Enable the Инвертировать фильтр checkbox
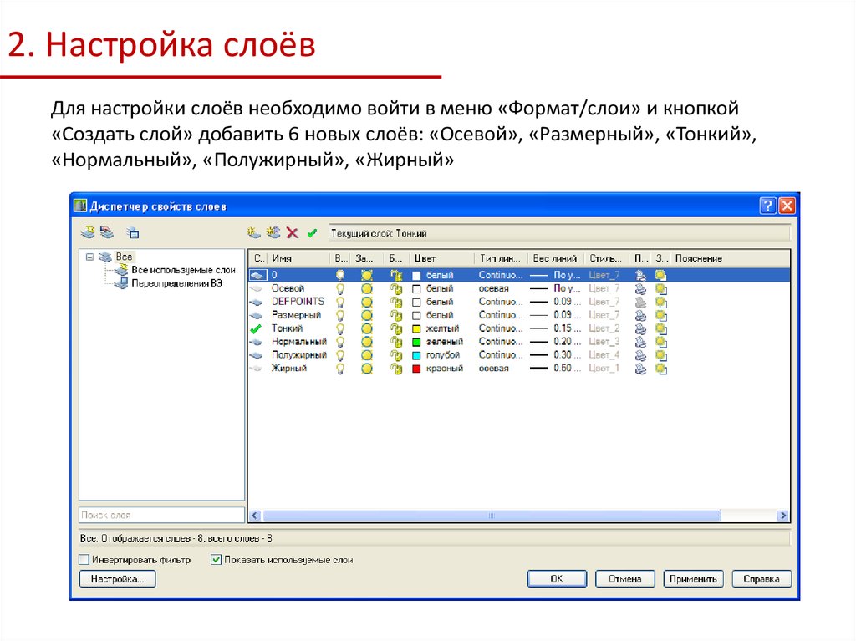The width and height of the screenshot is (856, 641). pos(84,560)
